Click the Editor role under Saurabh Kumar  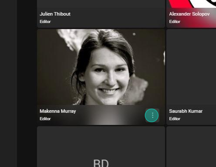175,119
